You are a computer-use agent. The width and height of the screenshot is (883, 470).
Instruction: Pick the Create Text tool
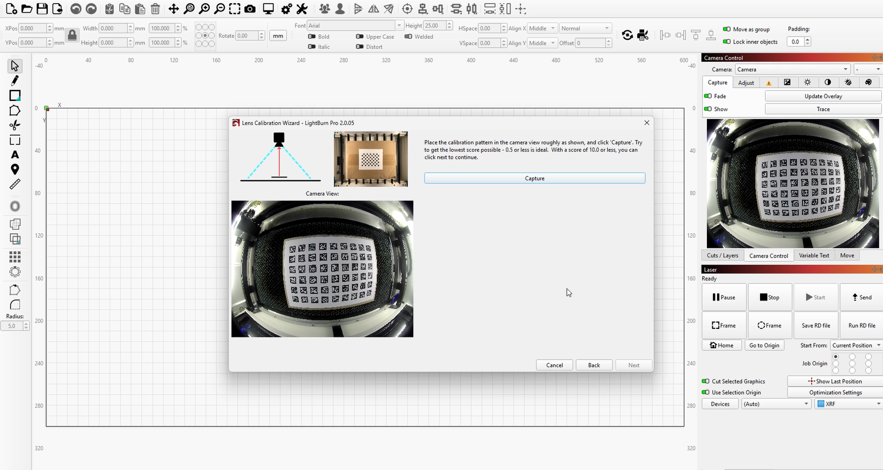[x=14, y=155]
